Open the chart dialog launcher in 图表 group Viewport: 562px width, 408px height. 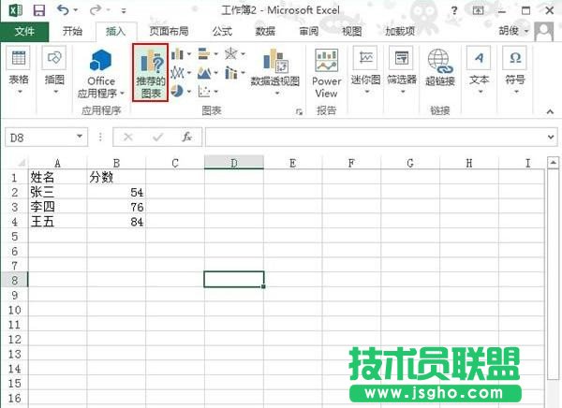coord(299,112)
